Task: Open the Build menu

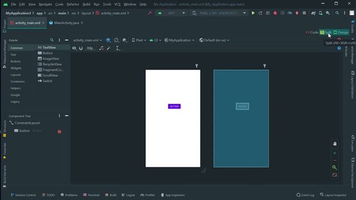Action: pos(86,4)
